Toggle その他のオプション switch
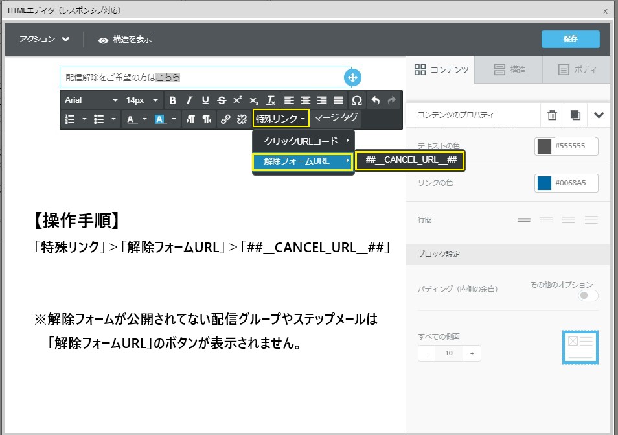This screenshot has height=435, width=618. (588, 296)
